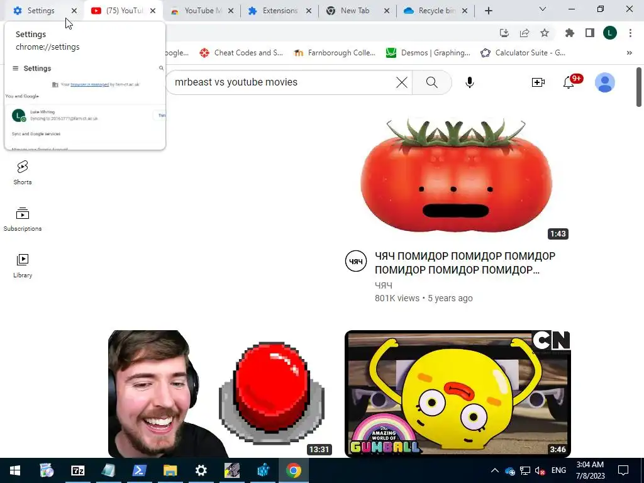Open Cheat Codes and S... bookmark

point(241,53)
